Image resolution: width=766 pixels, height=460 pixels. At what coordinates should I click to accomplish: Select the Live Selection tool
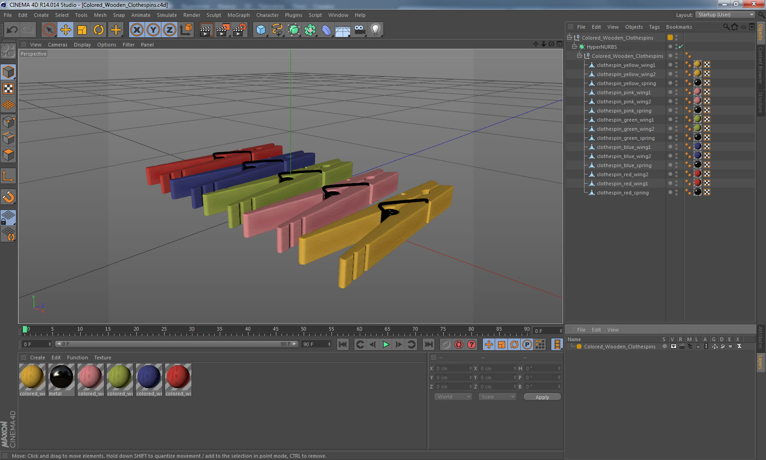(49, 30)
